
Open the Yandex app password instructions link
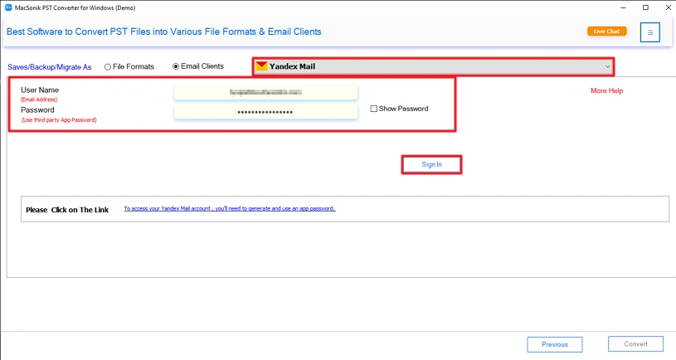pyautogui.click(x=230, y=209)
